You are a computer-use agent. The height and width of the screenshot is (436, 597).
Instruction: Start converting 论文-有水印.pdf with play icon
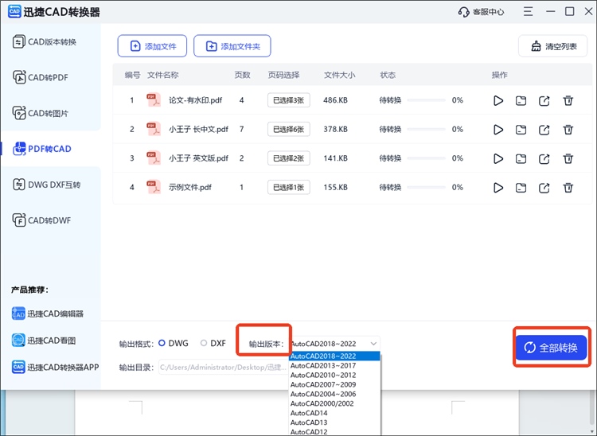pos(498,101)
